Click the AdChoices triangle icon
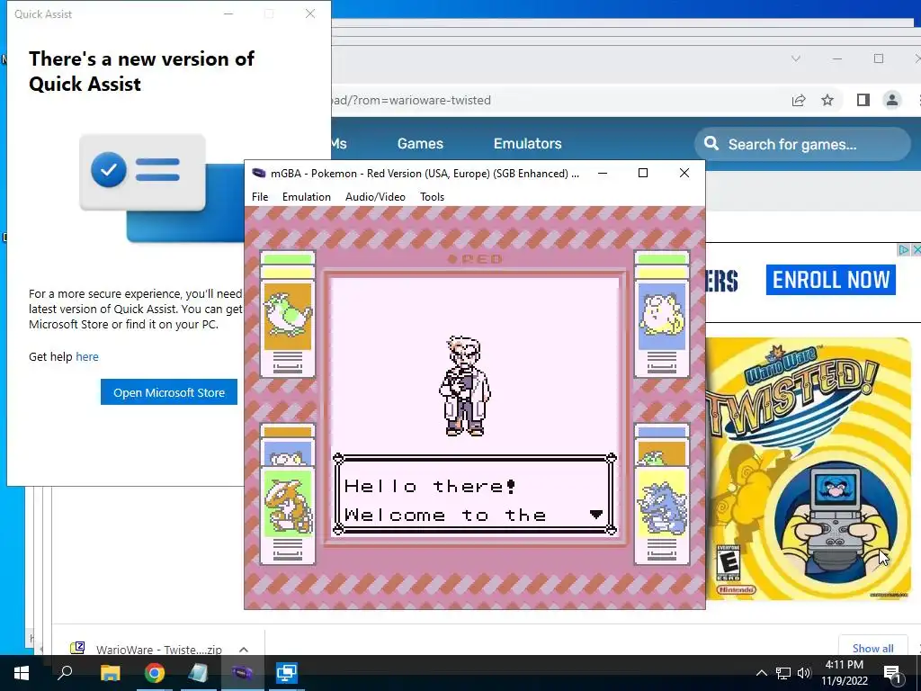The height and width of the screenshot is (691, 921). [903, 250]
